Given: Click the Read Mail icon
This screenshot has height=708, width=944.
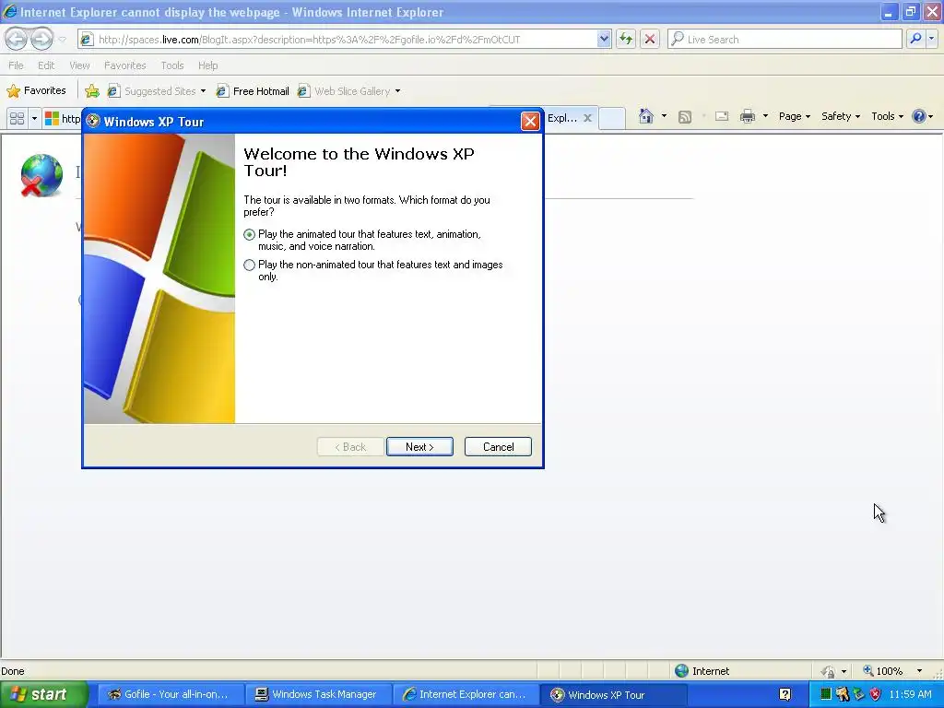Looking at the screenshot, I should pos(721,116).
